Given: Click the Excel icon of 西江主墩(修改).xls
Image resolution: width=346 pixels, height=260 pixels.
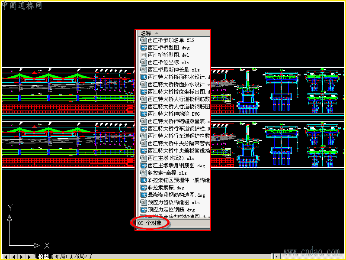Looking at the screenshot, I should pos(144,158).
